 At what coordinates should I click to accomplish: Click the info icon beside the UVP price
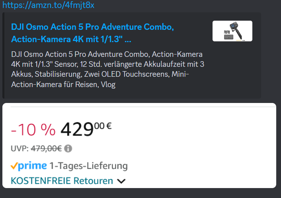[x=68, y=148]
